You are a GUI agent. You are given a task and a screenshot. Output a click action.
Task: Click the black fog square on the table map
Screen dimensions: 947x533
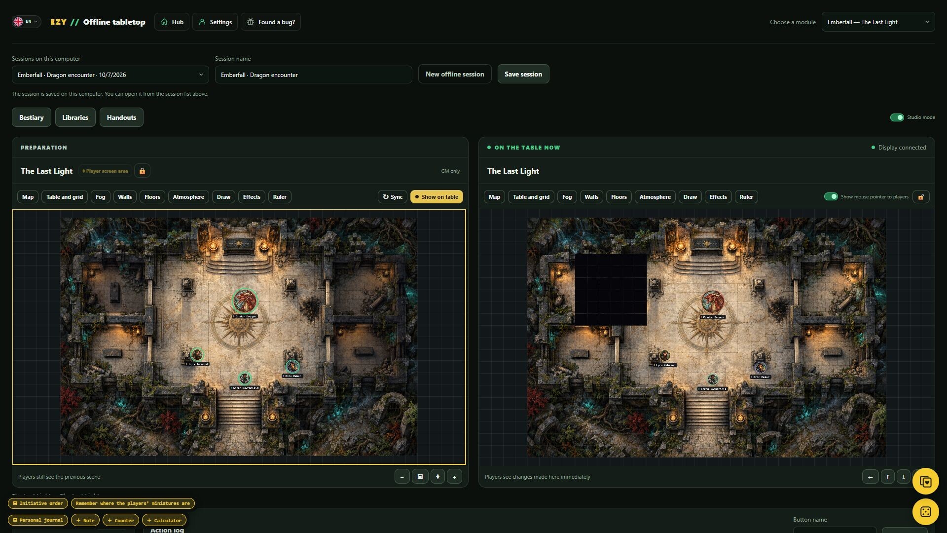point(611,290)
